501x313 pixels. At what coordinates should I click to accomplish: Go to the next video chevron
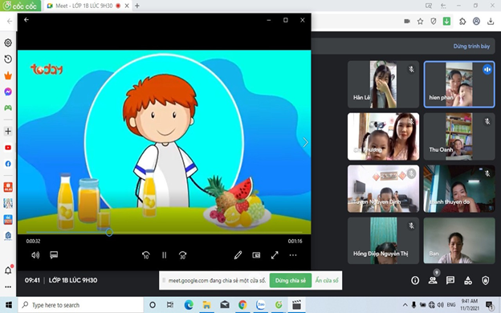click(305, 142)
